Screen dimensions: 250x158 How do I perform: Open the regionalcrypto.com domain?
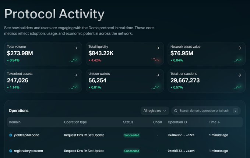click(28, 151)
